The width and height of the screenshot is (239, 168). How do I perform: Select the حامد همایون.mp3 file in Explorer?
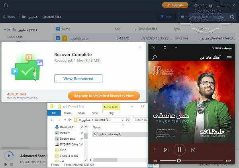click(120, 134)
